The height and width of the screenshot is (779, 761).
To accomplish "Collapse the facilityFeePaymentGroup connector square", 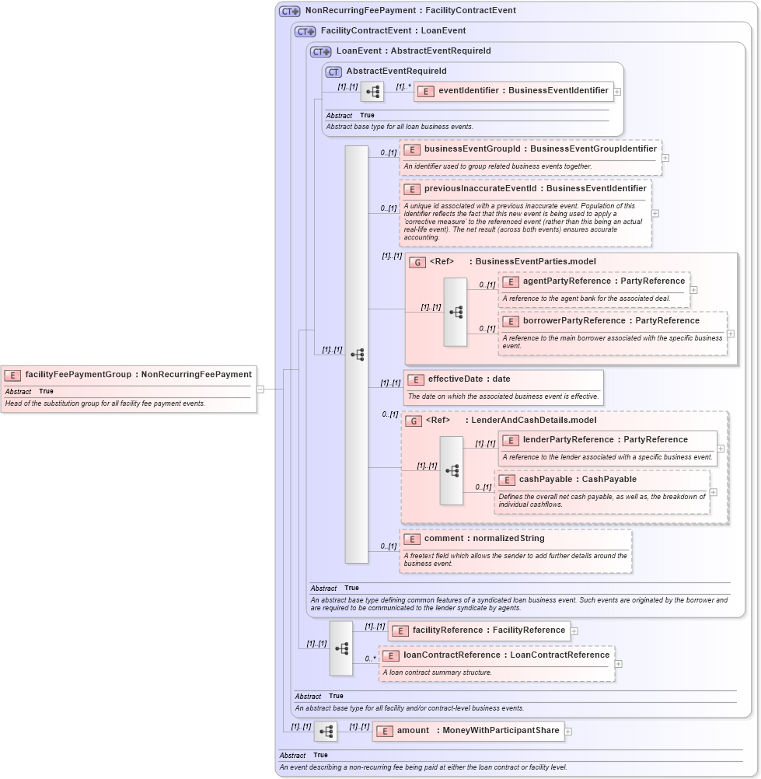I will click(260, 389).
